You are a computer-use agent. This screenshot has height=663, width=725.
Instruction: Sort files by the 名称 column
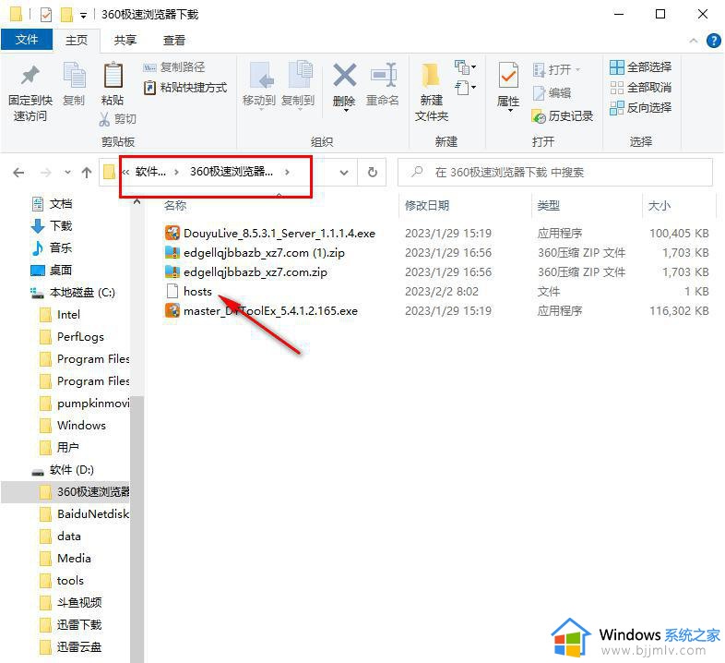[175, 206]
